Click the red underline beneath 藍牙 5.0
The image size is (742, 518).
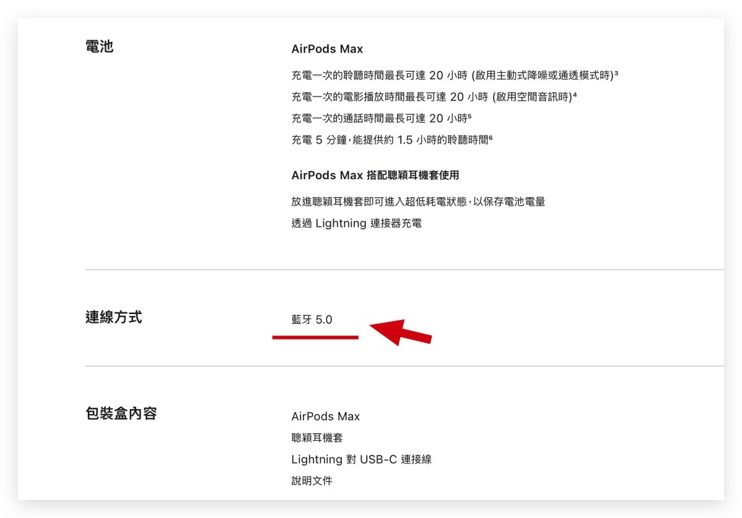click(315, 338)
